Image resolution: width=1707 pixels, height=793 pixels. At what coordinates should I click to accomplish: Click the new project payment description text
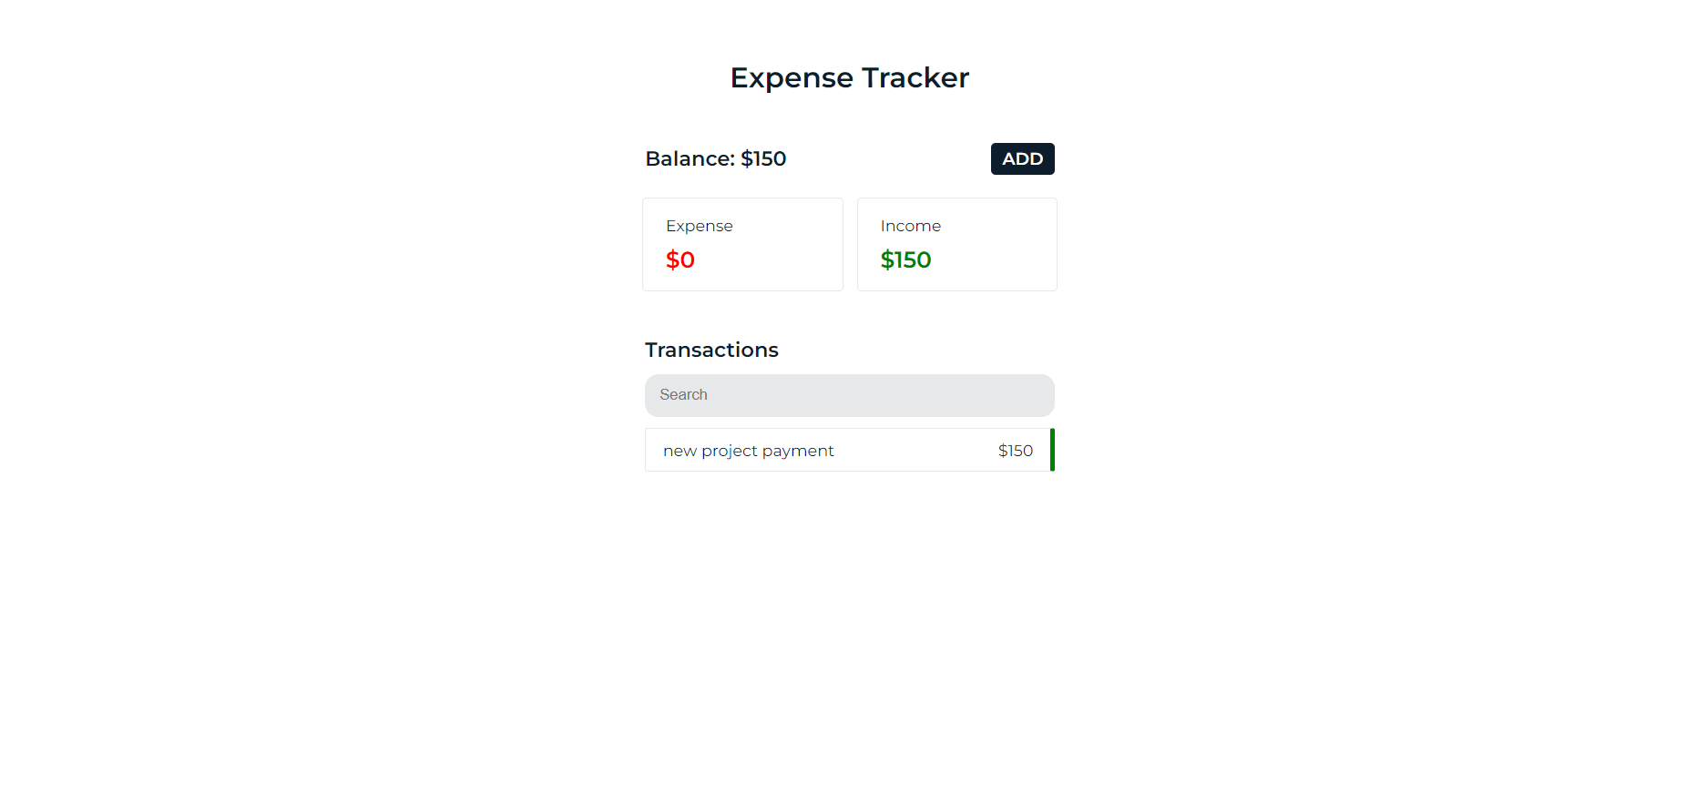click(748, 451)
